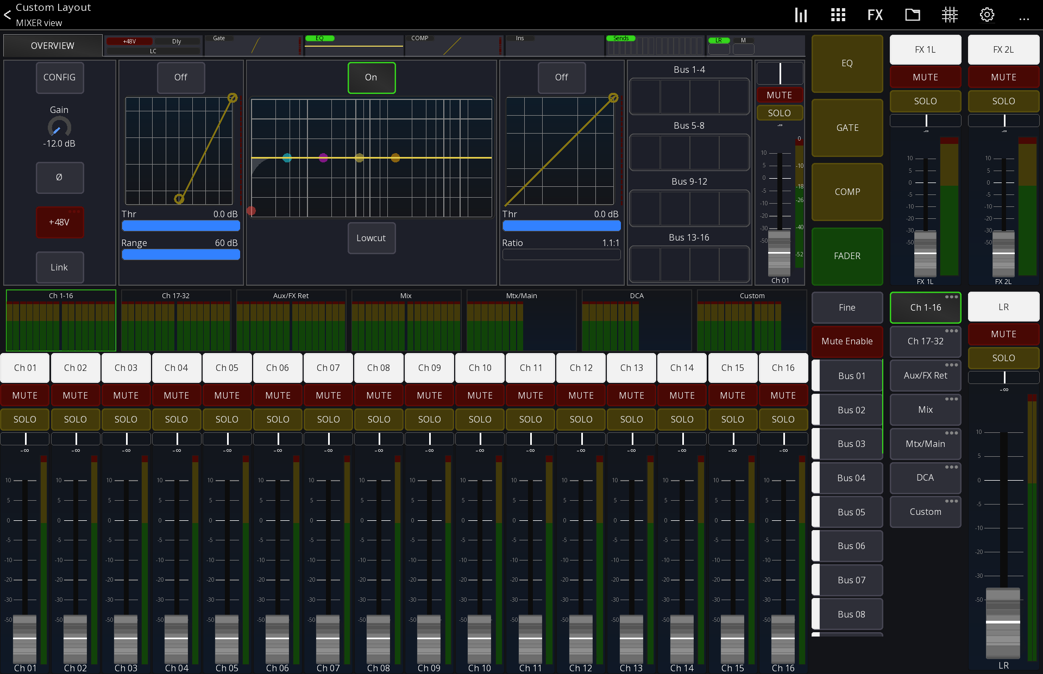Screen dimensions: 1043x674
Task: Toggle +48V phantom power
Action: 60,222
